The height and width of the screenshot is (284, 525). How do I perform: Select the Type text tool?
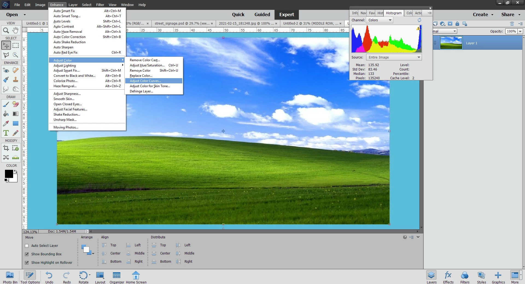pyautogui.click(x=6, y=133)
